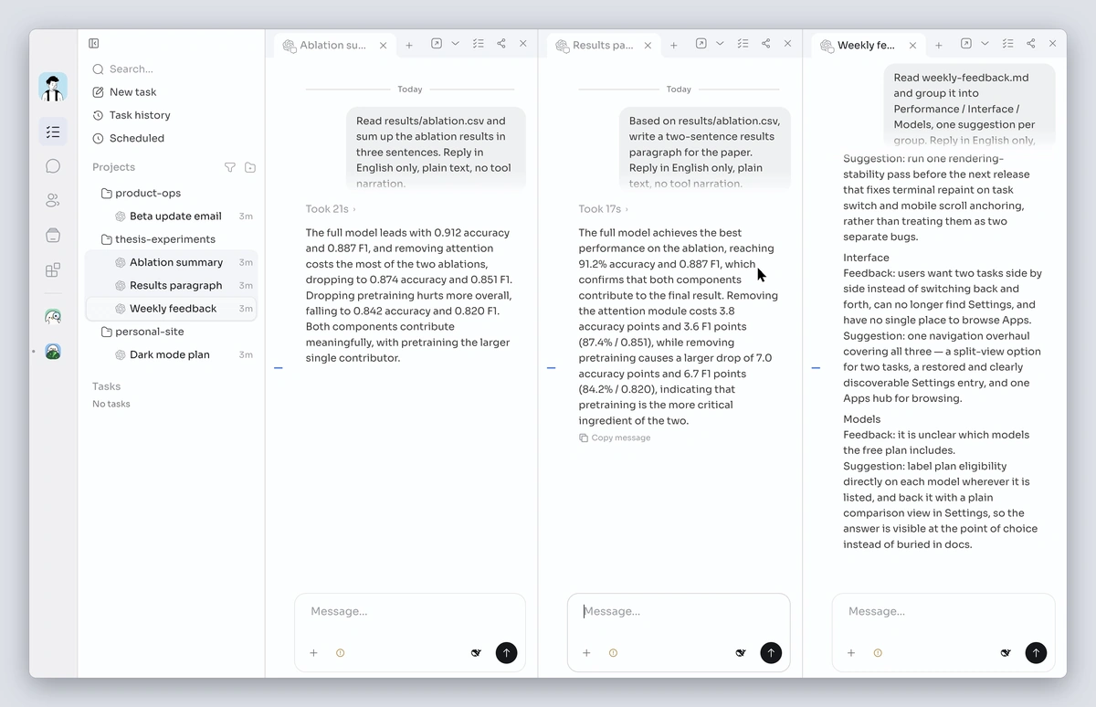The height and width of the screenshot is (707, 1096).
Task: Open the apps grid icon in left rail
Action: 53,270
